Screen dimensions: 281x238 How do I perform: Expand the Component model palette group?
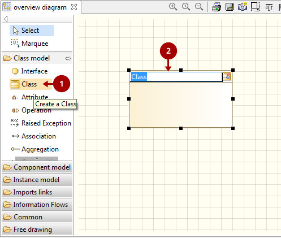point(37,167)
